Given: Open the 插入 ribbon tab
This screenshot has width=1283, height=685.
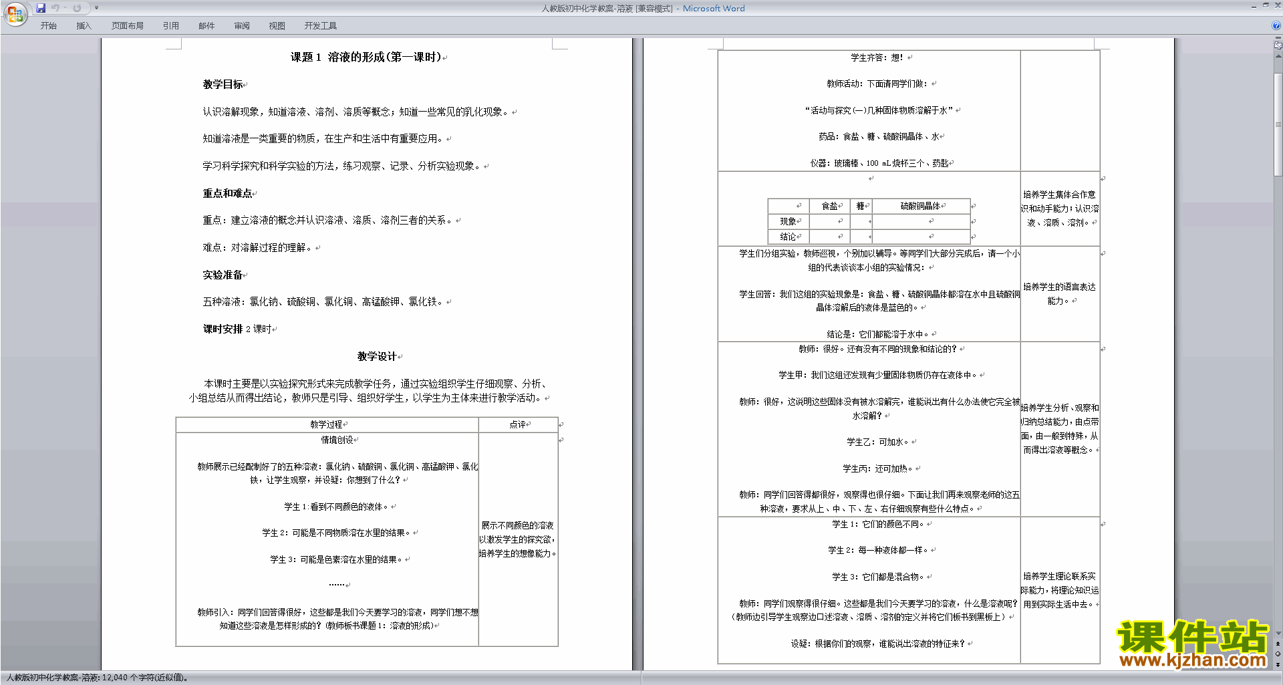Looking at the screenshot, I should pos(84,26).
